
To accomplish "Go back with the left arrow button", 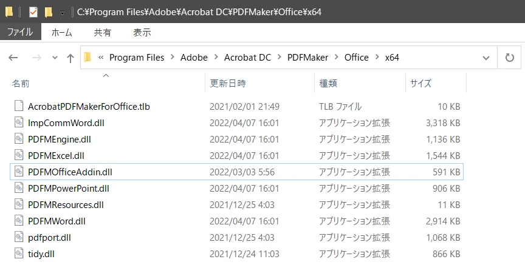I will pos(13,58).
